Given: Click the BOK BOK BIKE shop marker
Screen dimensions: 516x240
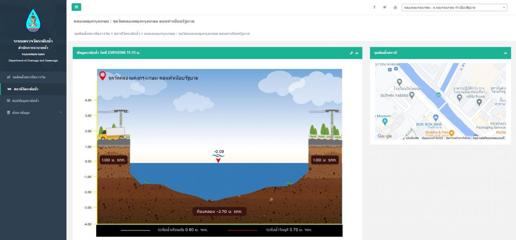Looking at the screenshot, I should click(x=436, y=118).
